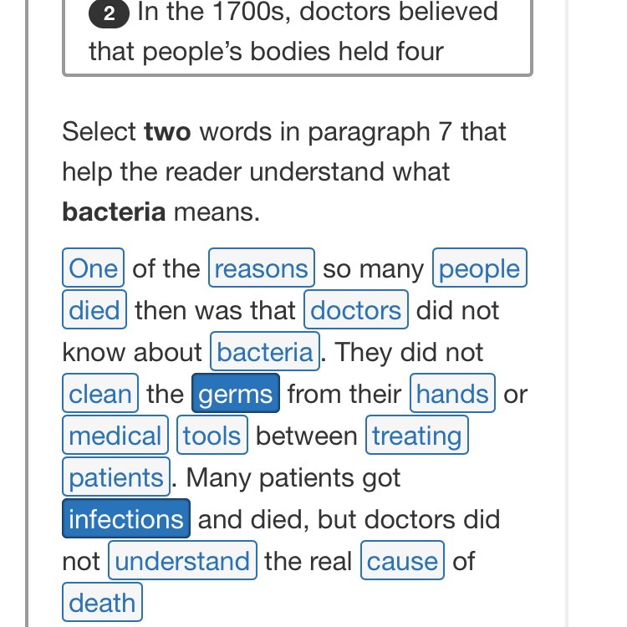
Task: Select the word 'understand'
Action: [x=182, y=560]
